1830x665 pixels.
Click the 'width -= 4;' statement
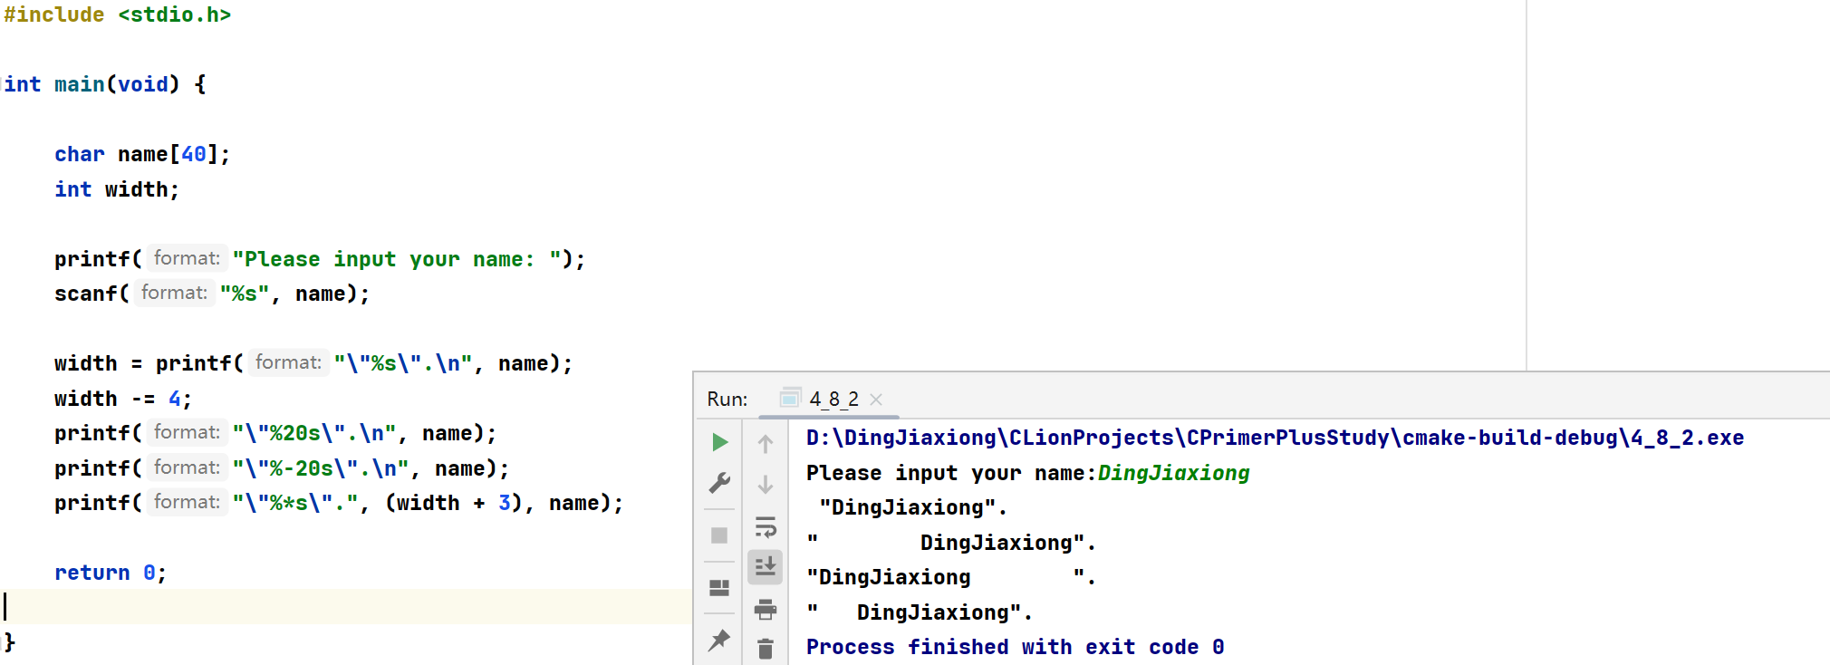coord(123,399)
